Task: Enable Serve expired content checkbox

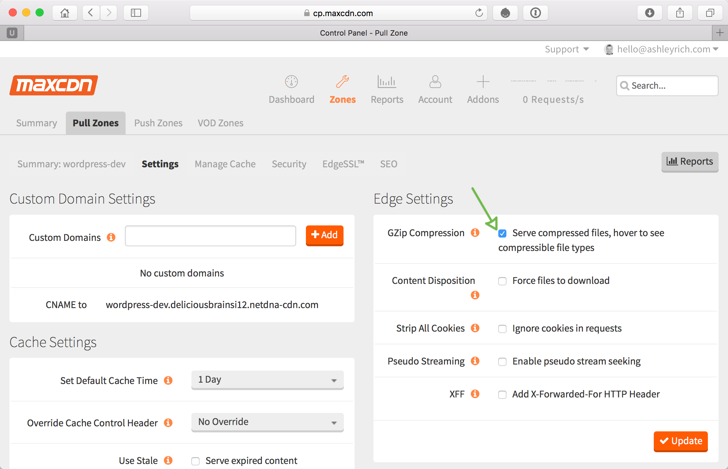Action: [195, 461]
